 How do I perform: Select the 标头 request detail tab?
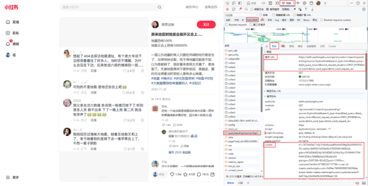point(274,46)
